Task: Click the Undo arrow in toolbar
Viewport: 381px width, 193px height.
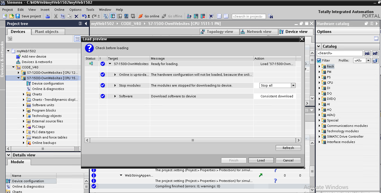Action: [84, 16]
